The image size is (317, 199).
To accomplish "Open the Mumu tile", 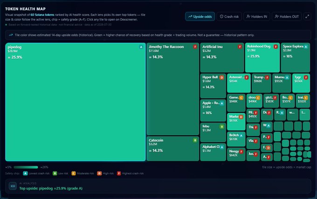I will point(282,83).
